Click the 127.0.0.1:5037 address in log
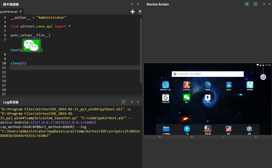272x168 pixels. click(48, 123)
